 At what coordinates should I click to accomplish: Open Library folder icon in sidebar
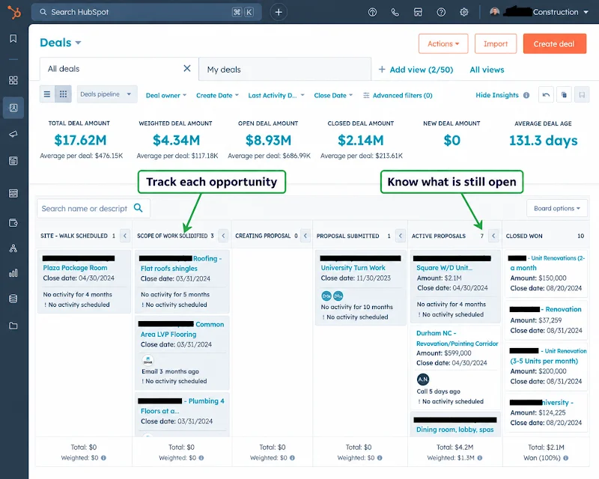[x=13, y=326]
